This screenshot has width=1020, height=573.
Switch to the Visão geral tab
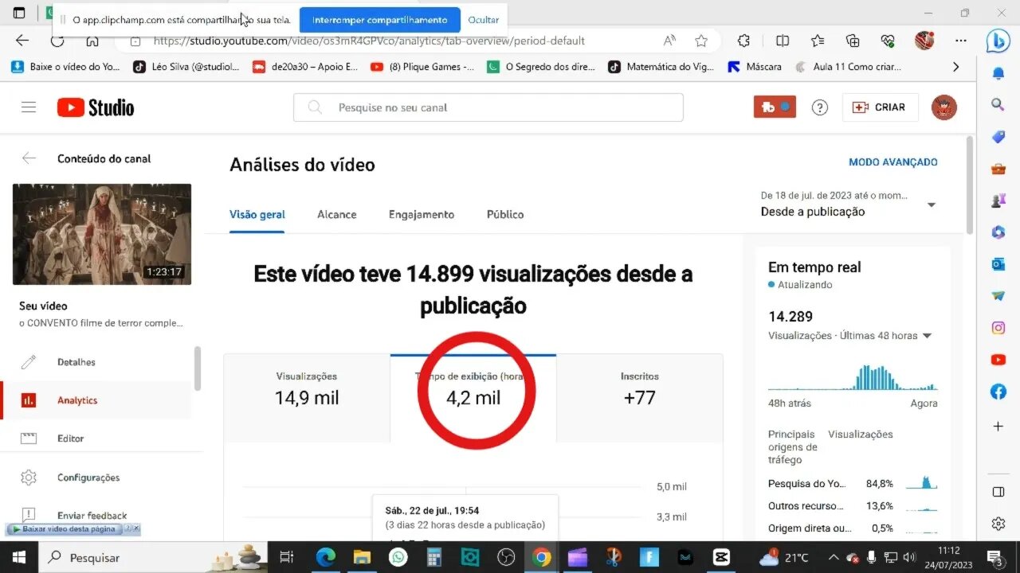coord(257,214)
